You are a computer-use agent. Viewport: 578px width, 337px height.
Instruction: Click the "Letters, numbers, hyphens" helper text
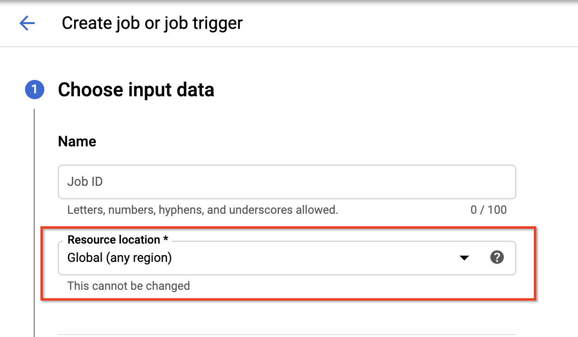pos(202,210)
